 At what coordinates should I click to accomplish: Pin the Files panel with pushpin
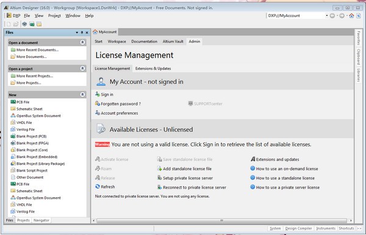[x=82, y=32]
